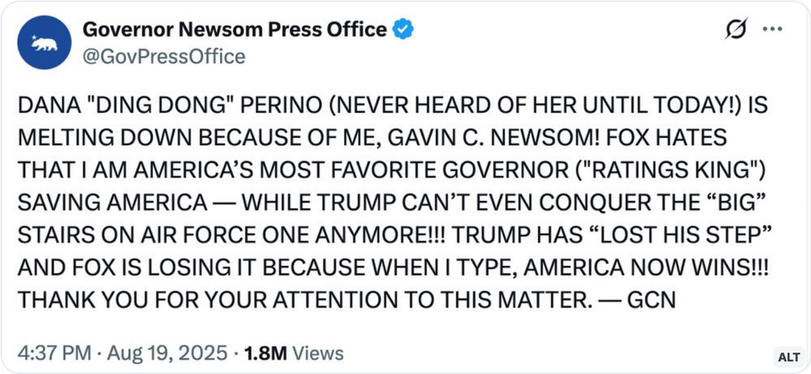Click the 1.8M view count
This screenshot has height=374, width=811.
(266, 353)
